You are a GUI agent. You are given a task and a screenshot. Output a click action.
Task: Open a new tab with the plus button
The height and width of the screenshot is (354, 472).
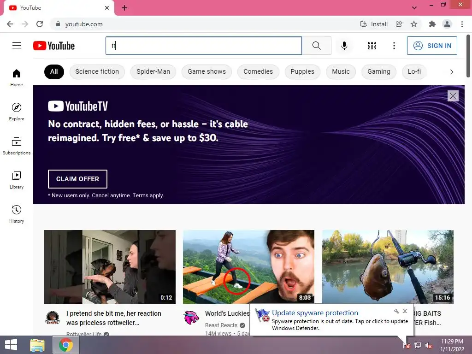124,8
